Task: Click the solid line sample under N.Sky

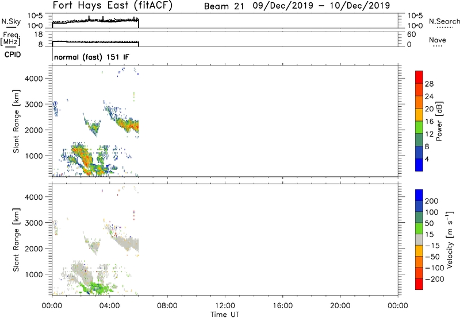Action: tap(11, 28)
